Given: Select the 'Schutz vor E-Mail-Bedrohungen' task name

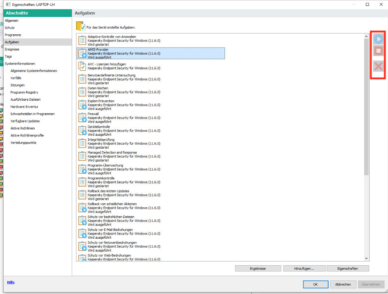Looking at the screenshot, I should (x=110, y=229).
